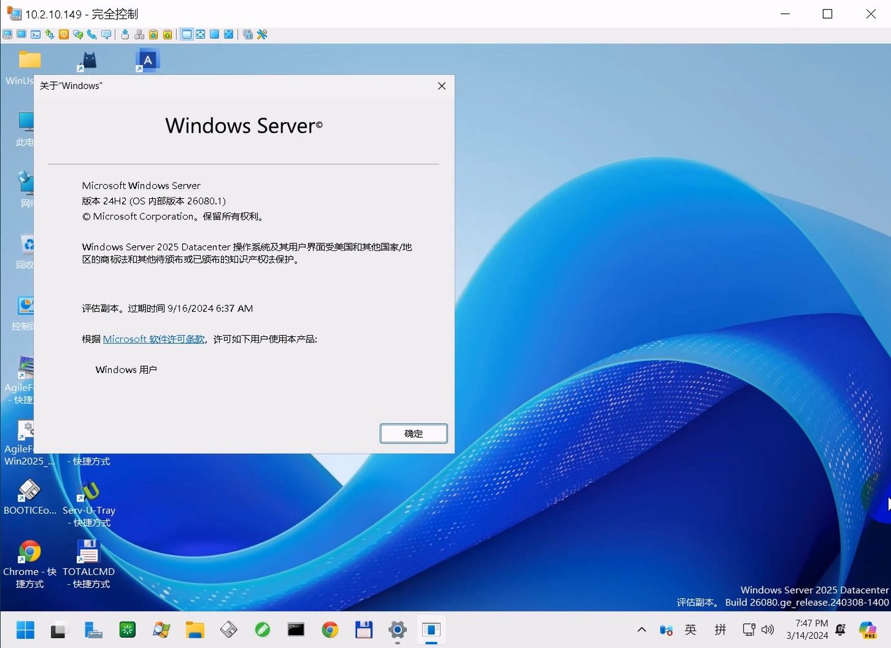Select the highlighted normal view mode icon
The width and height of the screenshot is (891, 648).
coord(187,34)
